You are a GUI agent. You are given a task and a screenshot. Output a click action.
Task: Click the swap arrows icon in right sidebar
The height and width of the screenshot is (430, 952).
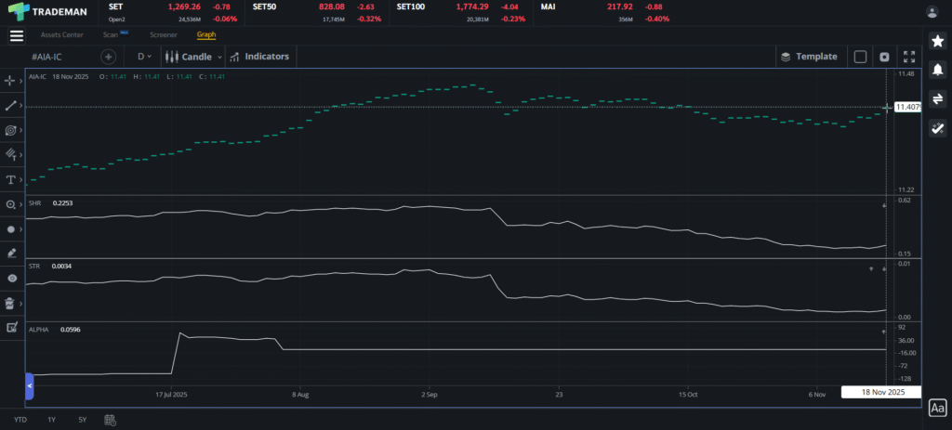937,99
